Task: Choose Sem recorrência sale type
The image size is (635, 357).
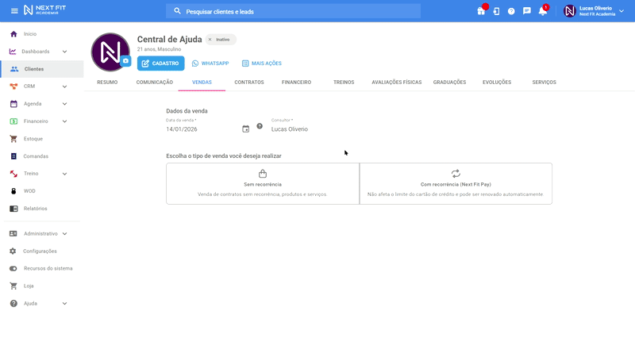Action: coord(263,184)
